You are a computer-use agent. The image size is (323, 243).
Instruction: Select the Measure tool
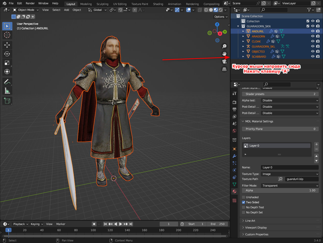point(7,91)
